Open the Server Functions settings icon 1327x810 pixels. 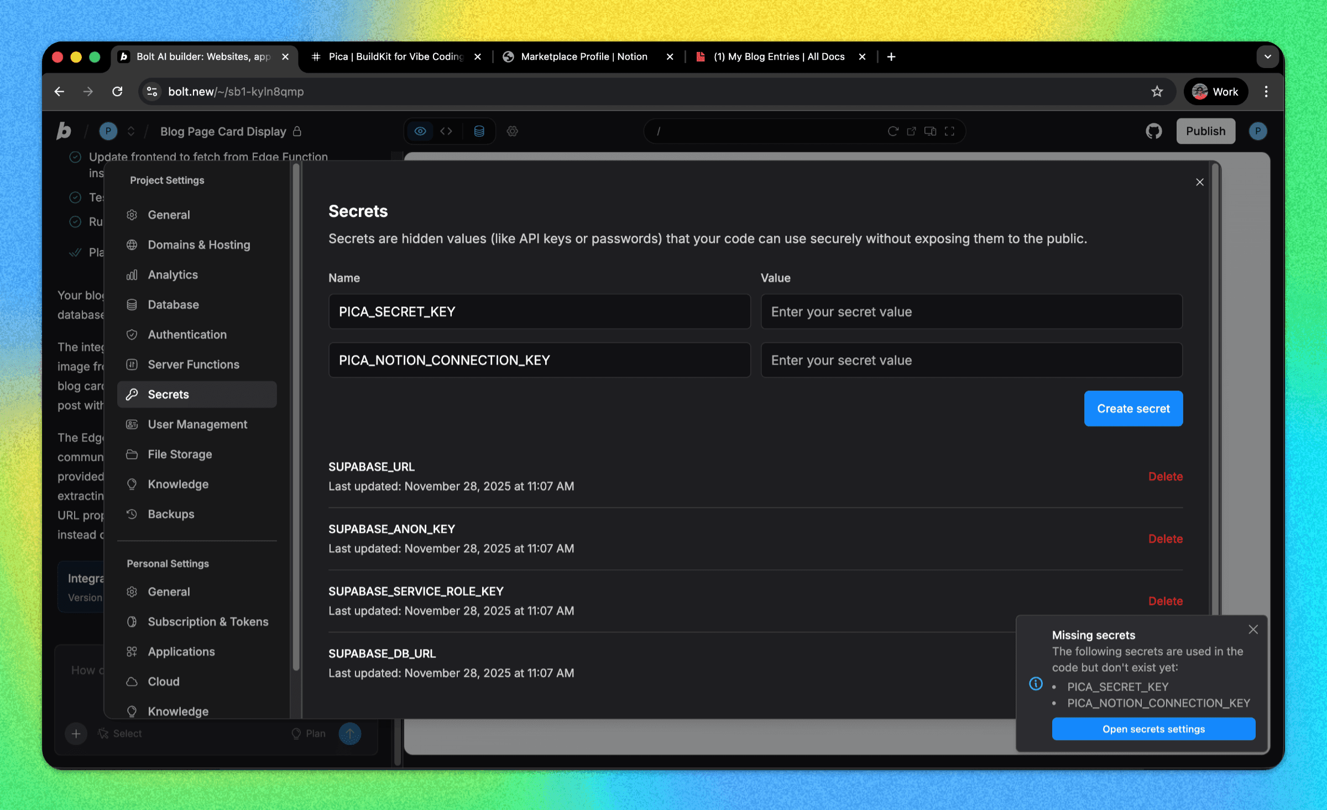pos(132,364)
